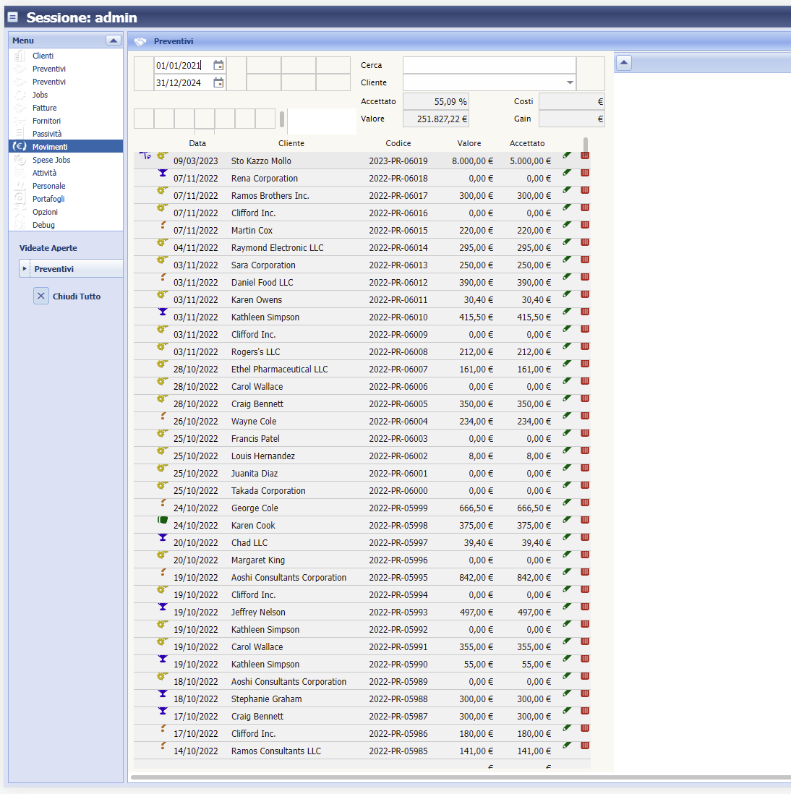Delete the Ramos Consultants LLC quote
This screenshot has height=794, width=791.
(585, 746)
